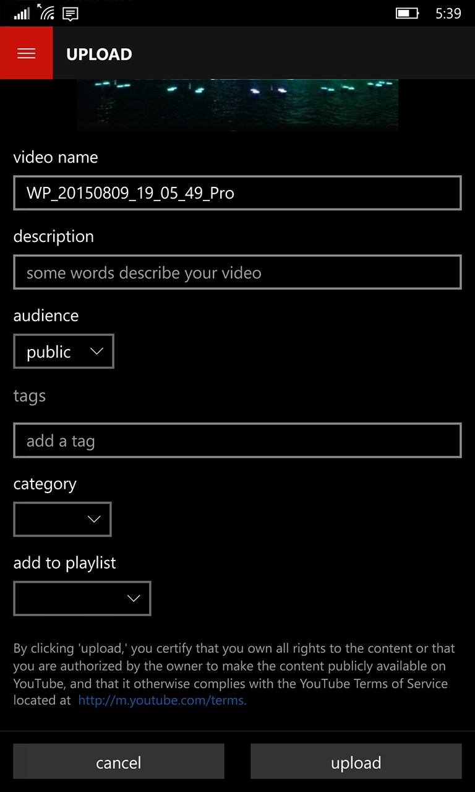Tap the cellular signal strength icon
Screen dimensions: 475x792
[22, 13]
